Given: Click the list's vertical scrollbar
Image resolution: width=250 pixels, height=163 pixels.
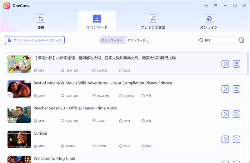Looking at the screenshot, I should pyautogui.click(x=248, y=64).
